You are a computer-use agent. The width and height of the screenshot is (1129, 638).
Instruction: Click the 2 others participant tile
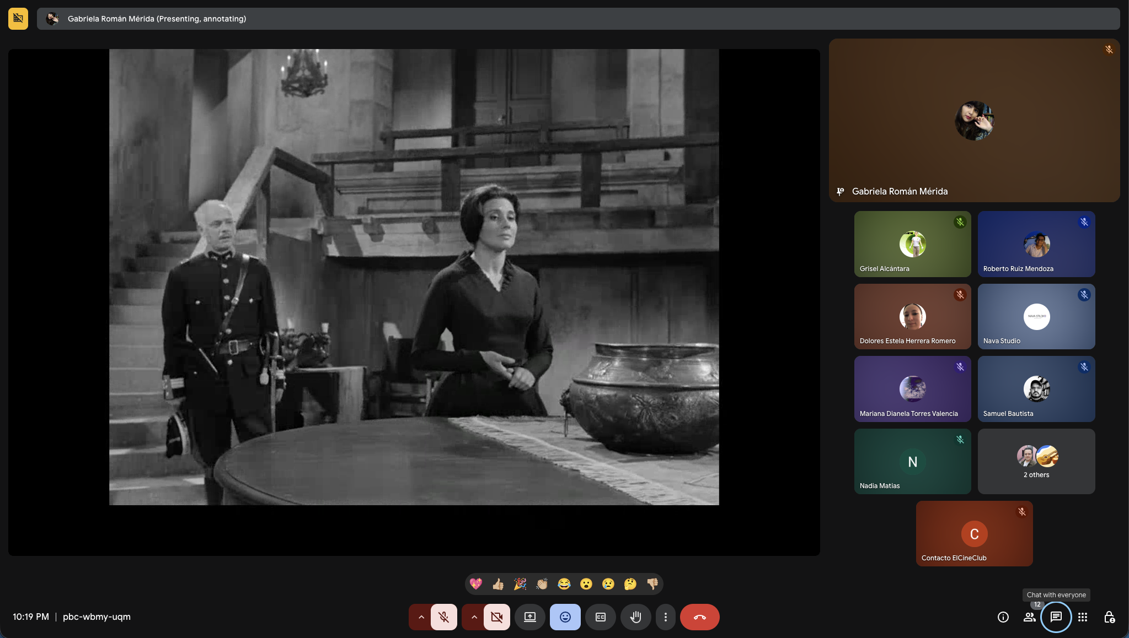tap(1036, 462)
